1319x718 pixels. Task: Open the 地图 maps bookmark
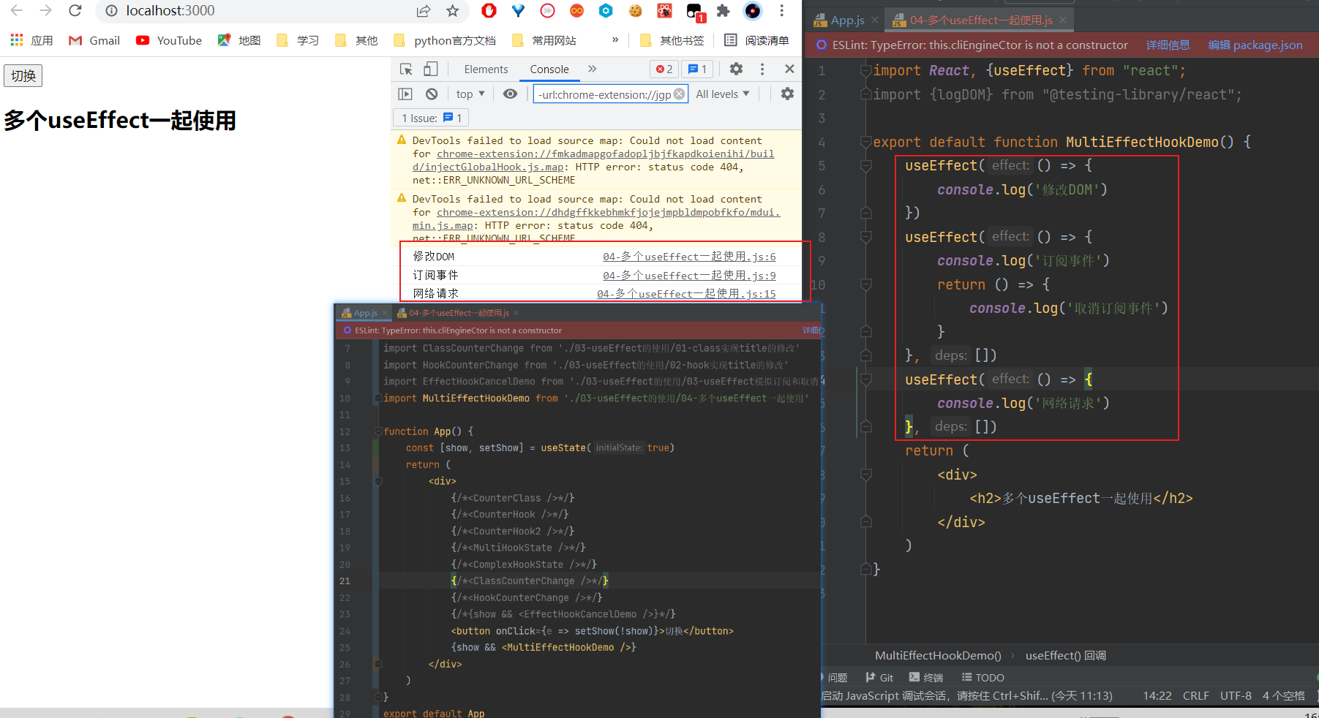[239, 40]
